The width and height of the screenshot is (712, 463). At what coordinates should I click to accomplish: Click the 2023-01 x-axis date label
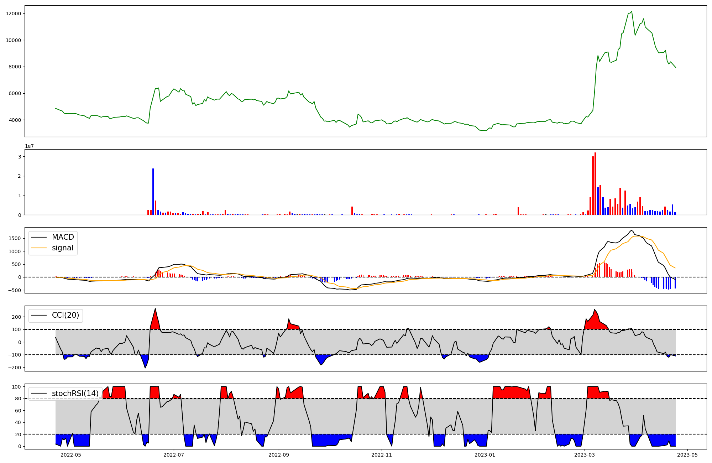pyautogui.click(x=485, y=455)
